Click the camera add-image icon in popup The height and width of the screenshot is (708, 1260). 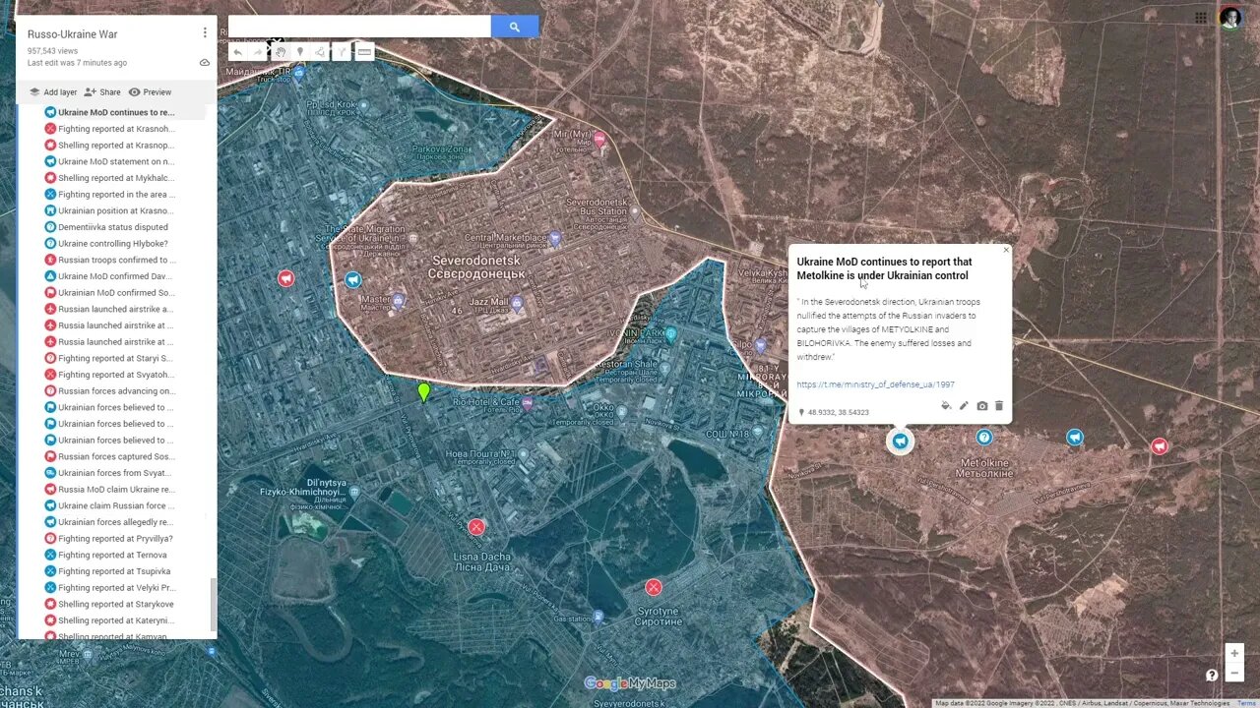981,405
